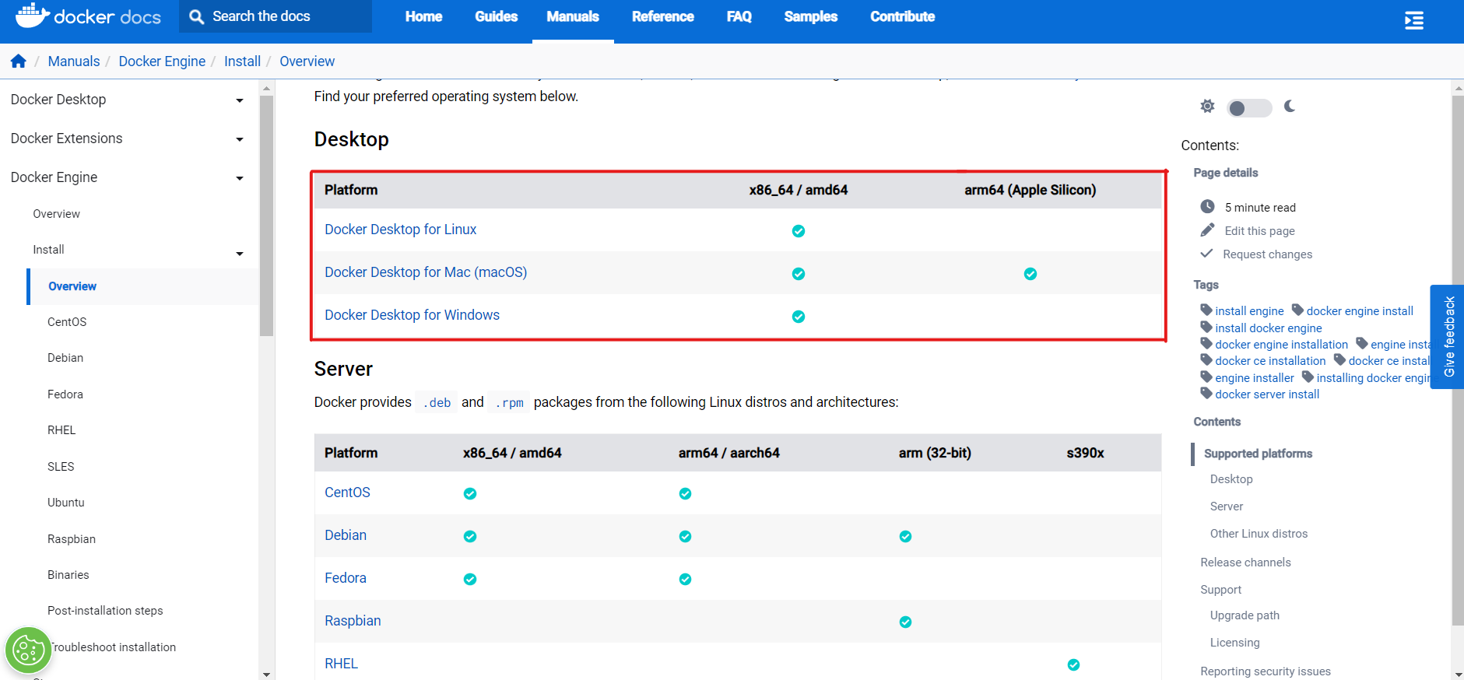This screenshot has width=1464, height=680.
Task: Click the Give feedback side button
Action: (1448, 337)
